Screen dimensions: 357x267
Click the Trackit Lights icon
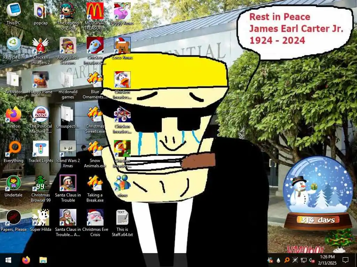(40, 152)
